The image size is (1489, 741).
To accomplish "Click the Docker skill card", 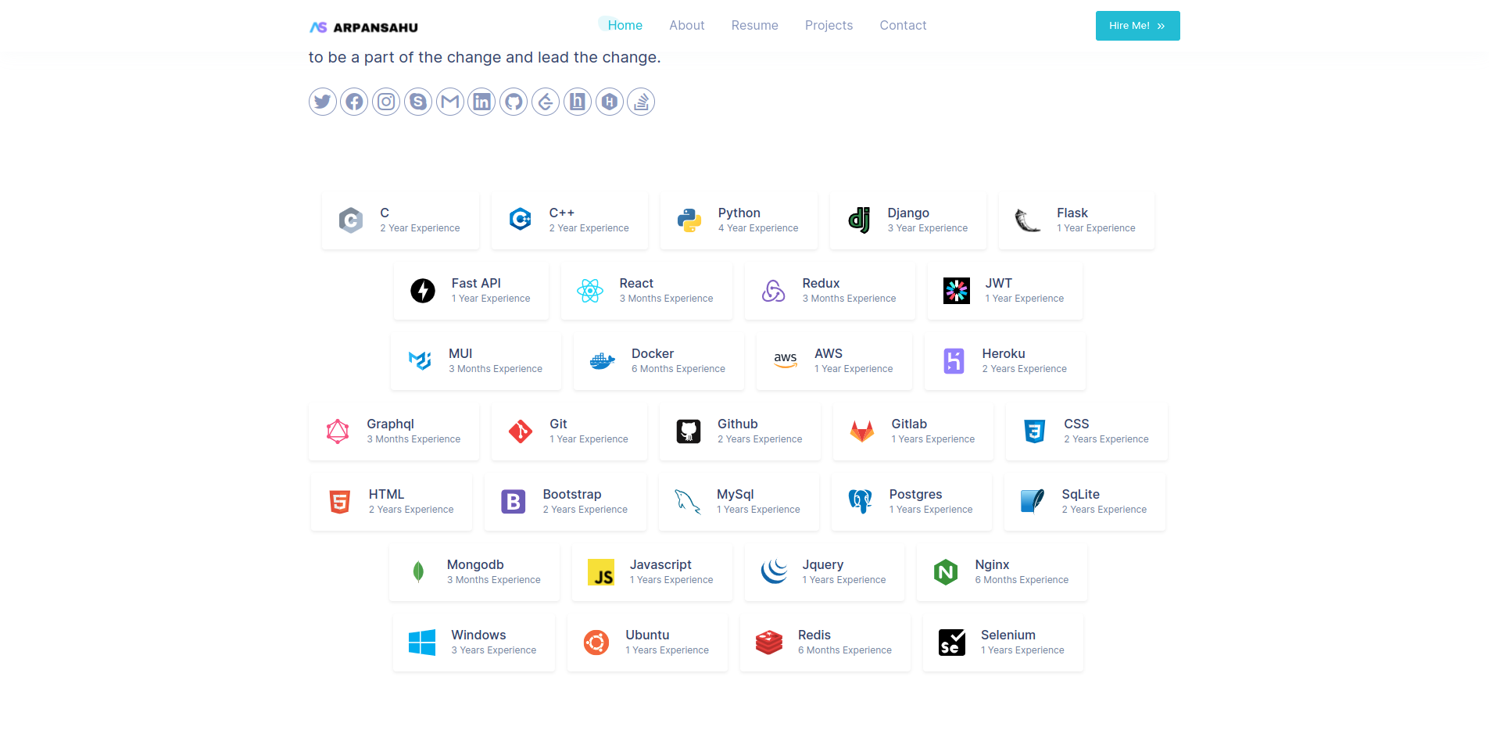I will pos(658,361).
